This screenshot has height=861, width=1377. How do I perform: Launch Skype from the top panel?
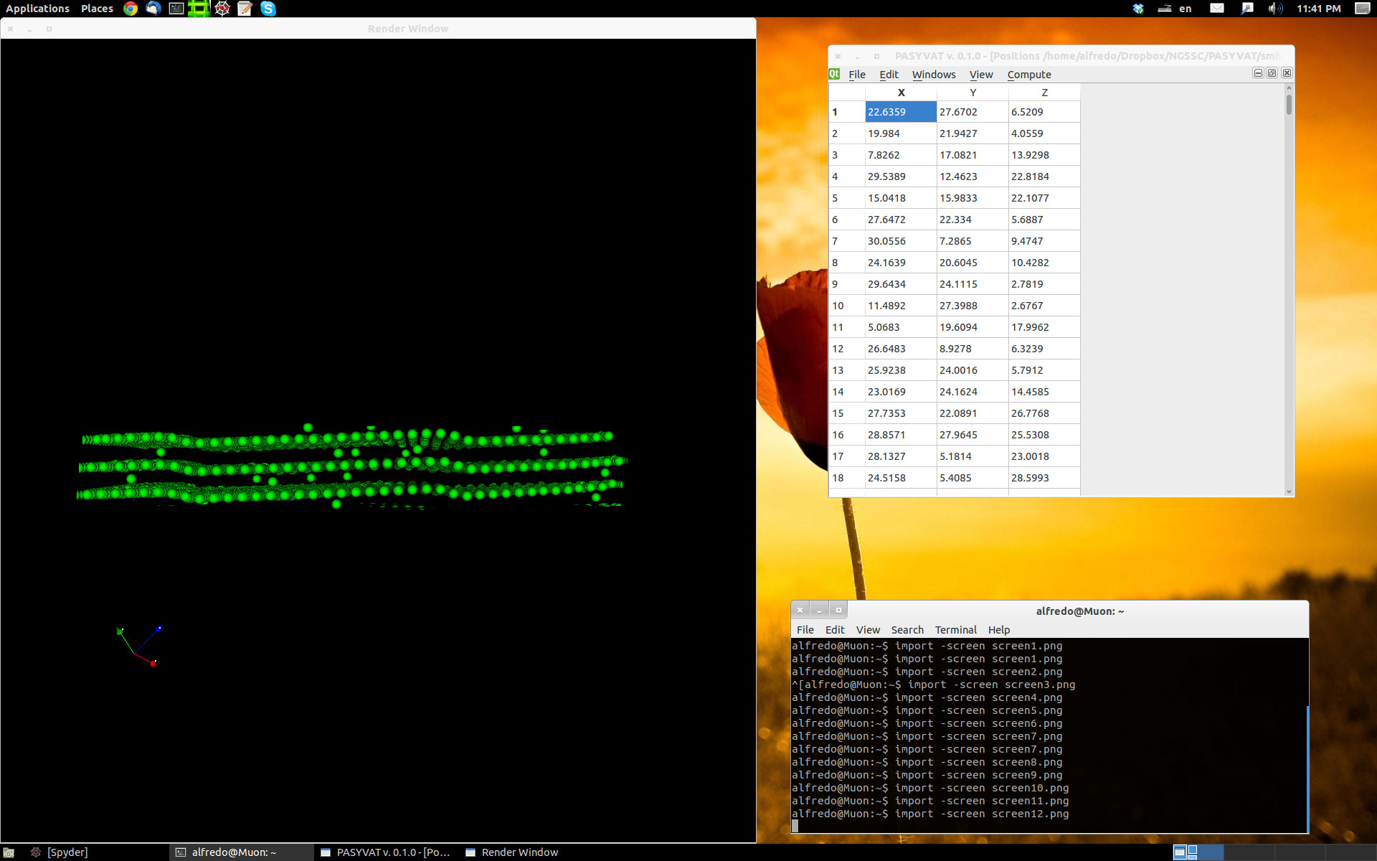click(268, 9)
